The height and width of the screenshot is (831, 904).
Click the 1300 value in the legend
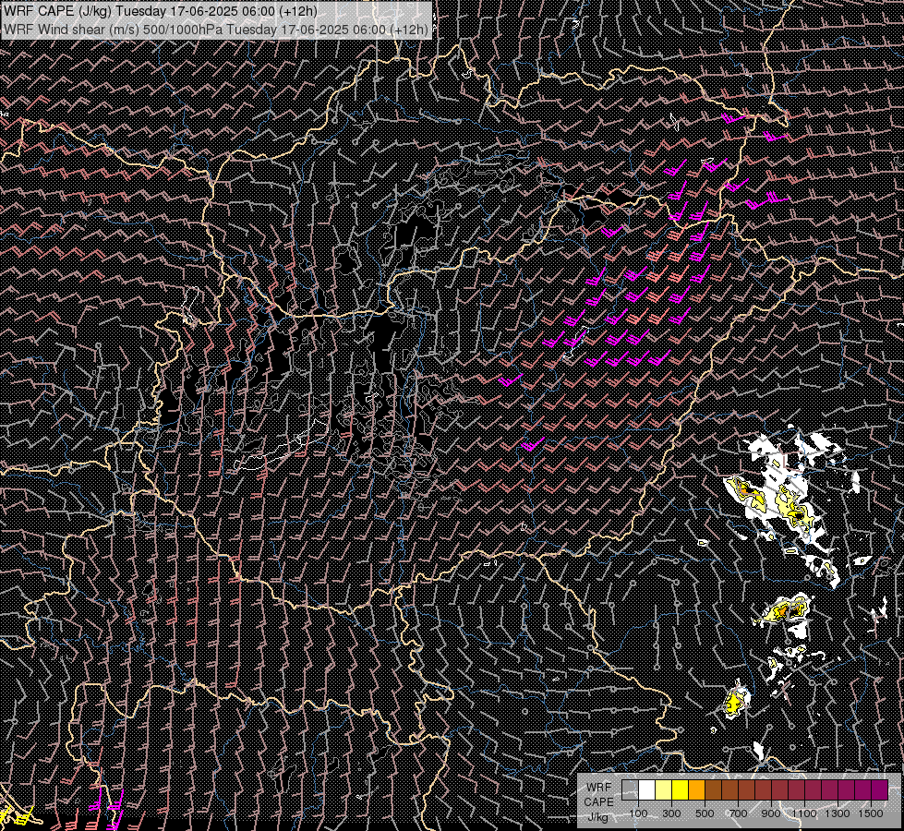click(838, 813)
